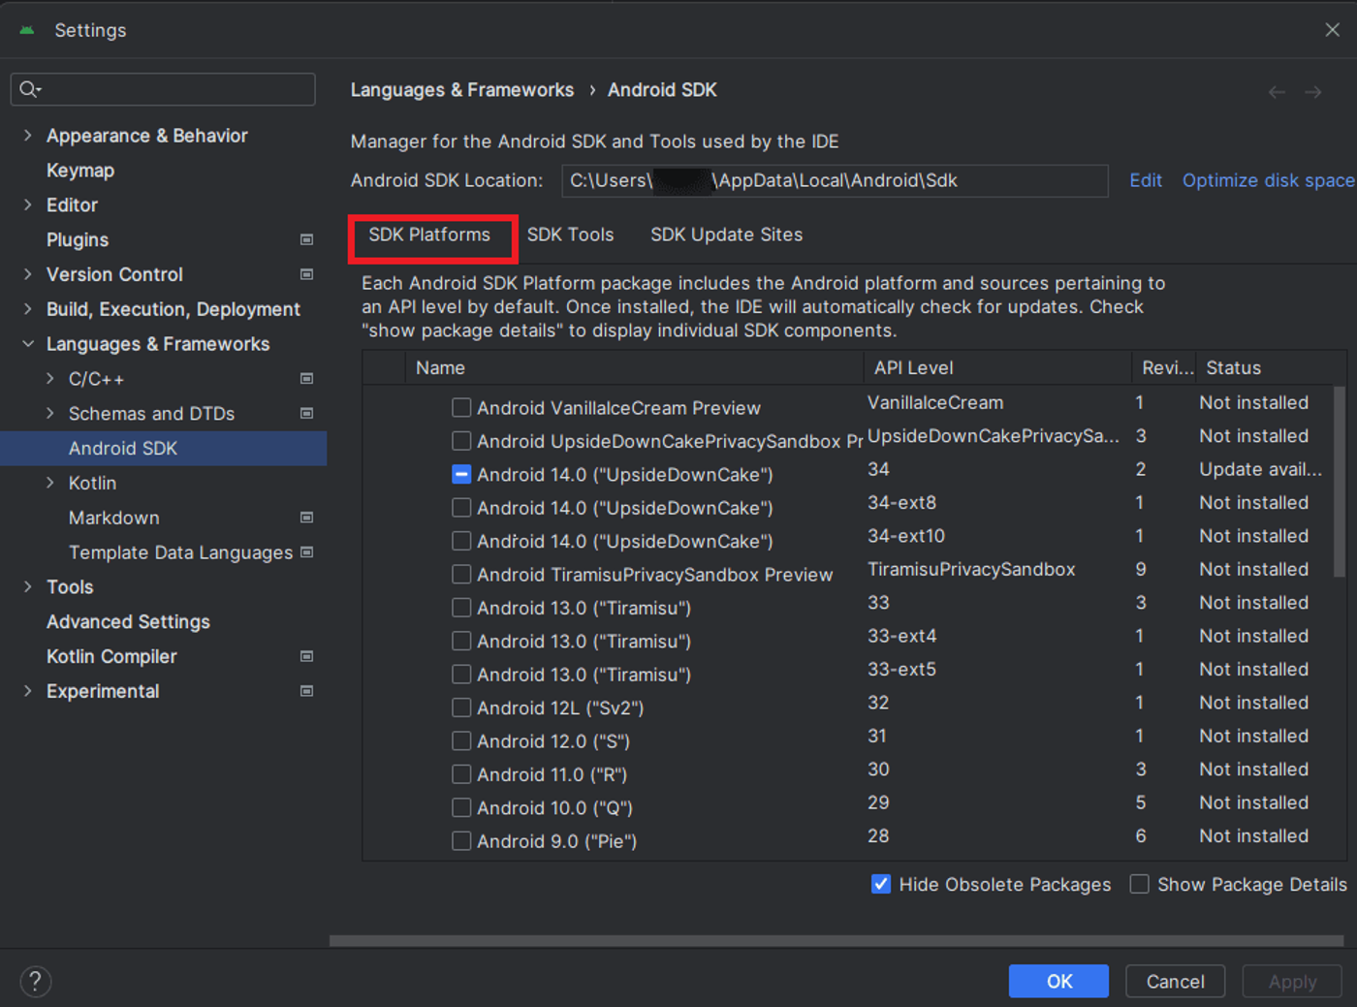Screen dimensions: 1357x1007
Task: Click the help question mark icon
Action: tap(36, 982)
